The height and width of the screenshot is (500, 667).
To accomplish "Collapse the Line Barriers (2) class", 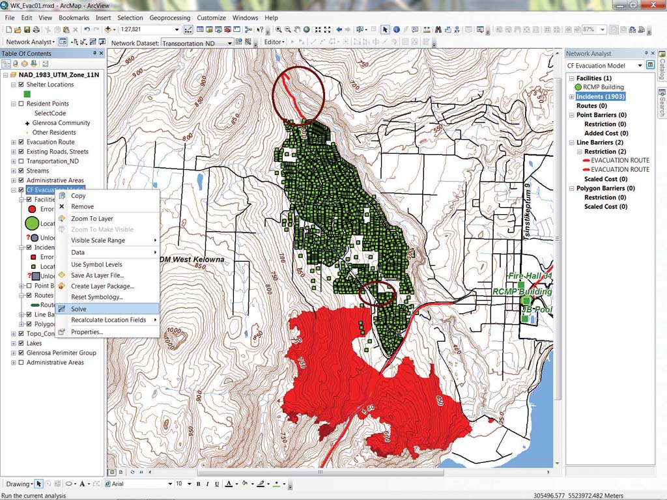I will click(x=572, y=143).
